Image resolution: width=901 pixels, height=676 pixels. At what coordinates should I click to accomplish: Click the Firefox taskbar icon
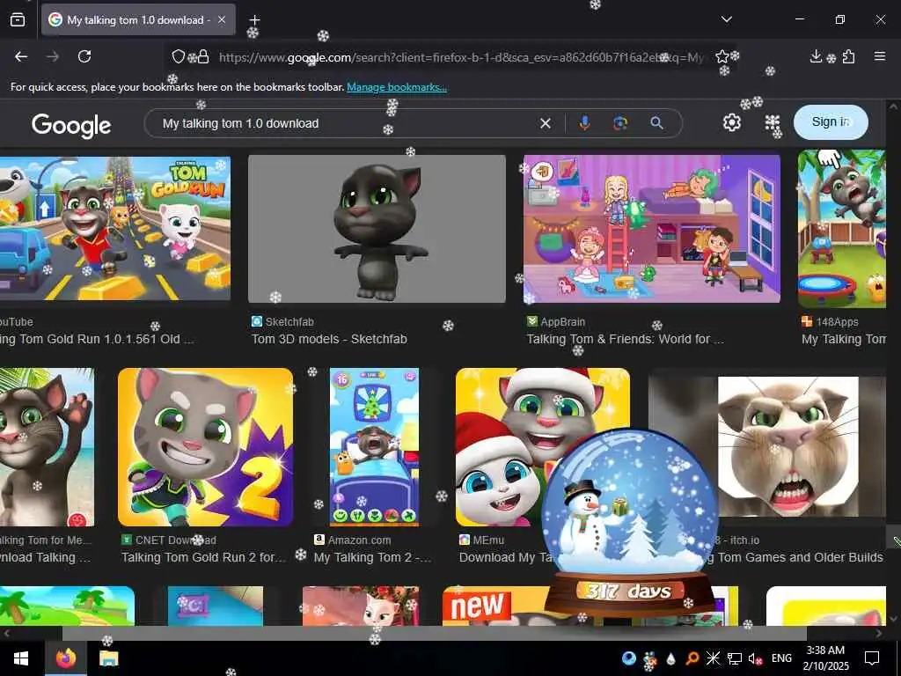(x=66, y=658)
